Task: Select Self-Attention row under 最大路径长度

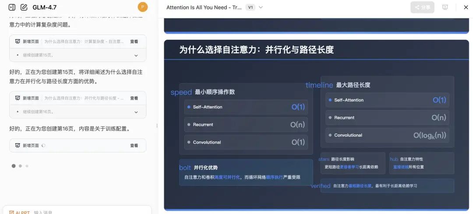Action: [x=387, y=100]
